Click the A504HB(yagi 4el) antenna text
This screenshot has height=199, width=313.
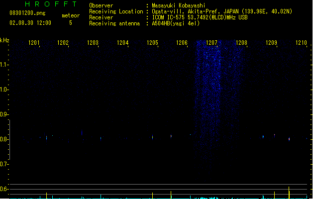click(176, 23)
